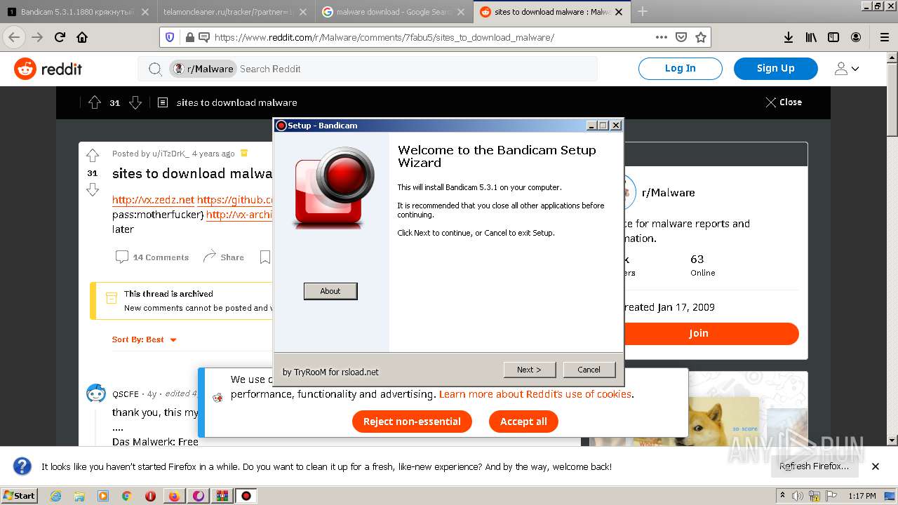Toggle Firefox sidebar view
Image resolution: width=898 pixels, height=505 pixels.
(x=833, y=37)
